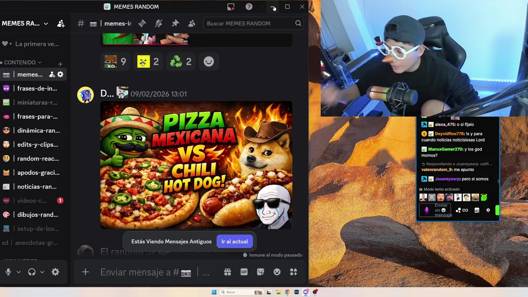The image size is (528, 297).
Task: Click the 09/02/2026 13:01 message timestamp
Action: [158, 94]
